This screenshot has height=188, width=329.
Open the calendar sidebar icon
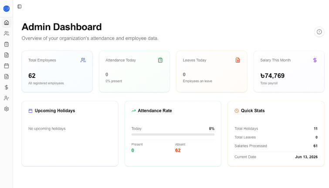click(7, 66)
